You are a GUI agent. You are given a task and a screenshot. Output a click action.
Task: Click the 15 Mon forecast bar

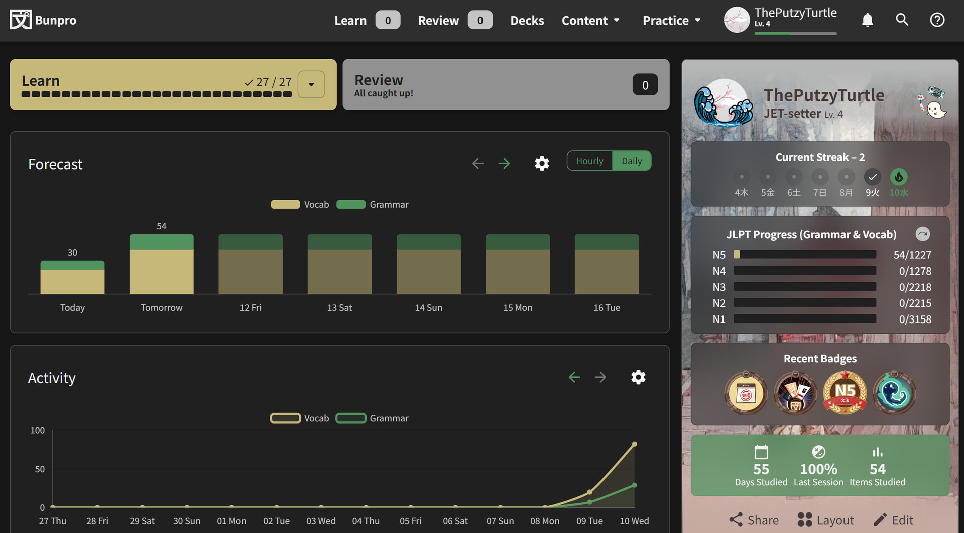[x=518, y=264]
